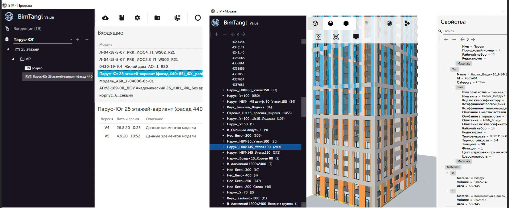The image size is (509, 208).
Task: Click right arrow in Свойства toolbar
Action: 473,39
